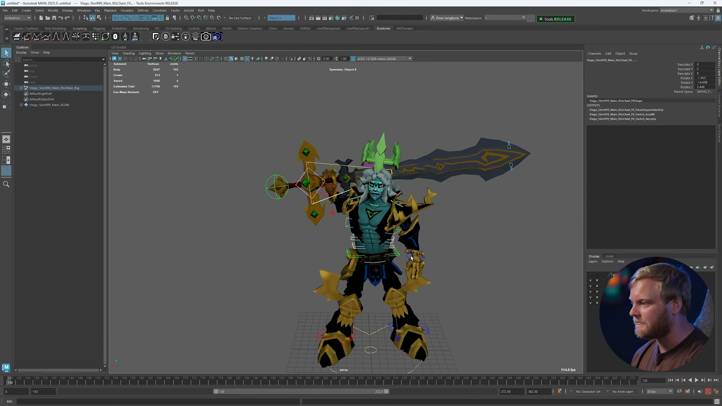The image size is (722, 406).
Task: Open the Channels menu in the Channel Box
Action: click(x=594, y=54)
